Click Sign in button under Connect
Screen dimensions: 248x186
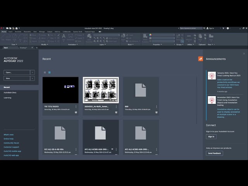click(211, 137)
